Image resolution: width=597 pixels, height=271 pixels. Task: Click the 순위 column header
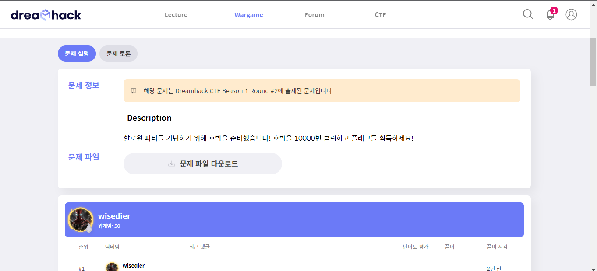84,247
